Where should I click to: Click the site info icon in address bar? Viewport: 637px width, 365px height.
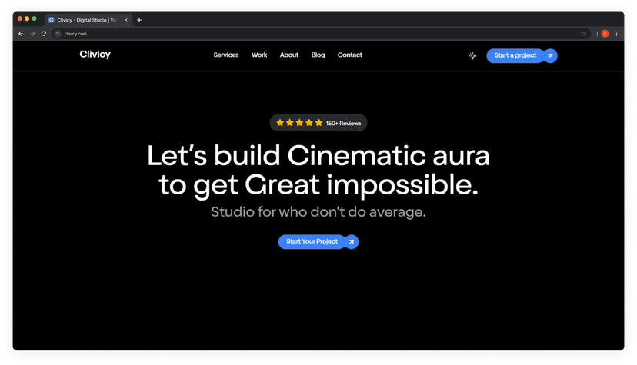[x=58, y=34]
